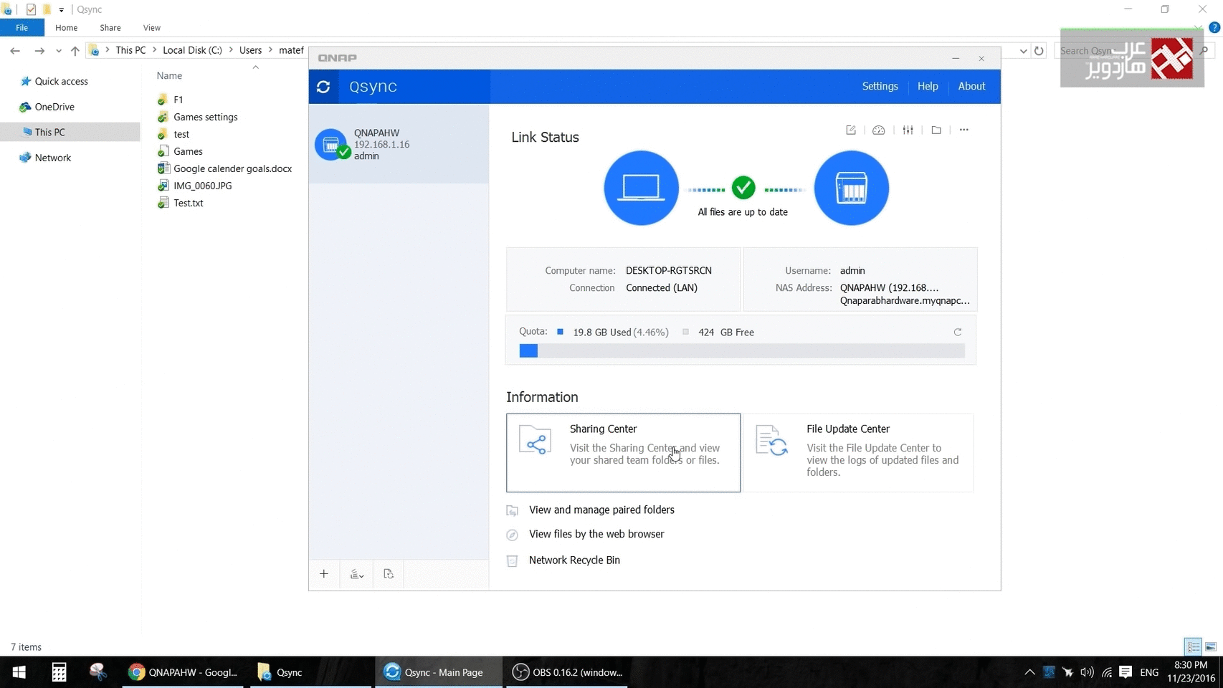Click the quota usage progress bar
Image resolution: width=1223 pixels, height=688 pixels.
coord(742,350)
